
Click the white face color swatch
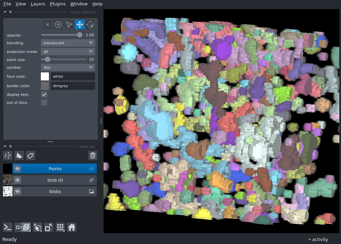click(x=45, y=76)
